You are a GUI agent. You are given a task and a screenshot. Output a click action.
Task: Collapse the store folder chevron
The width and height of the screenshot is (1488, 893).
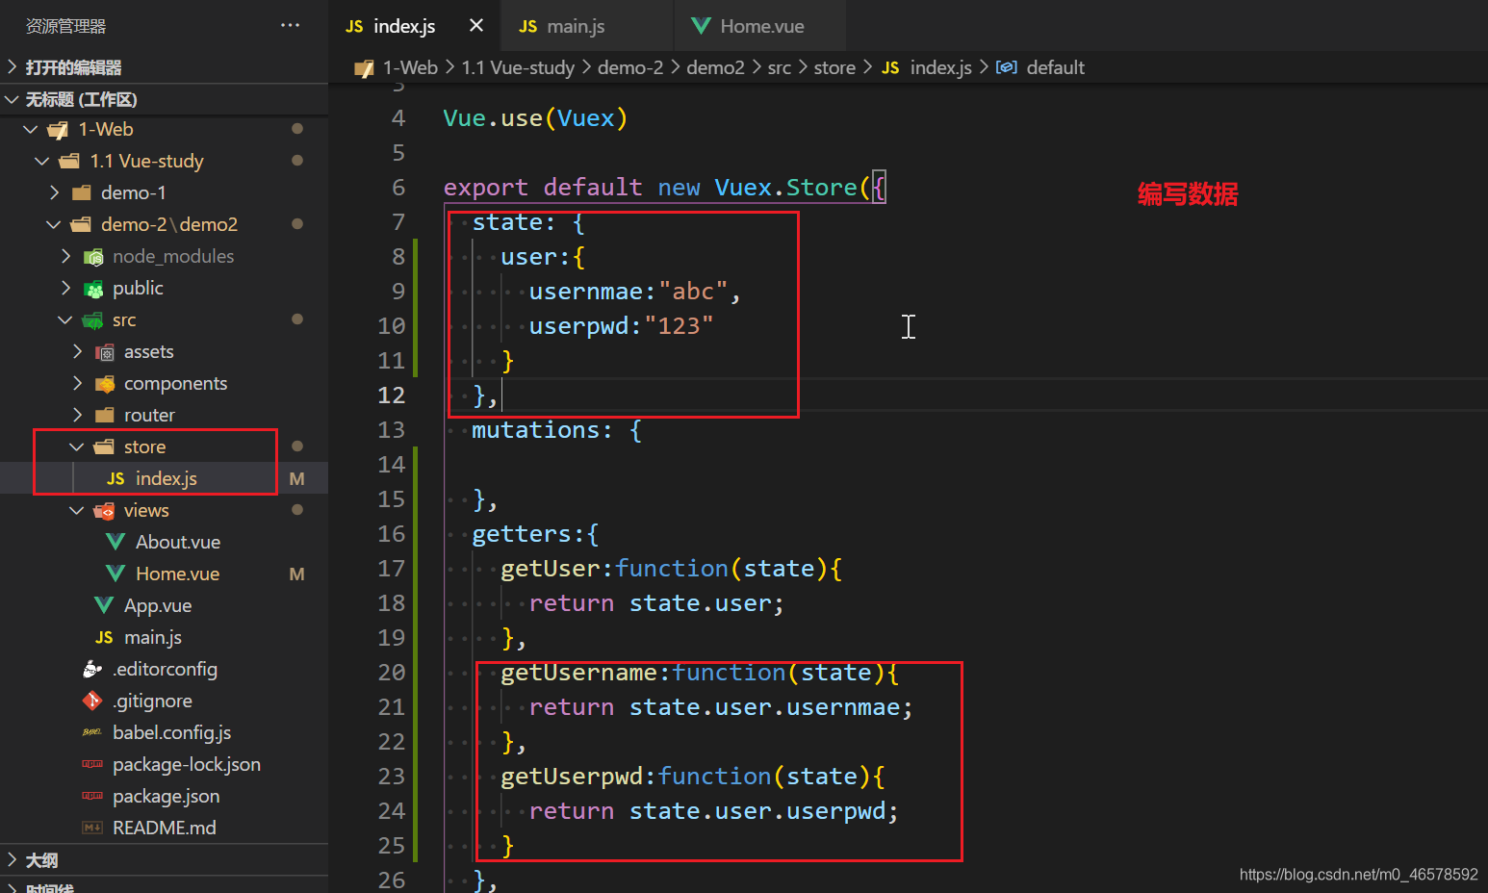tap(77, 446)
